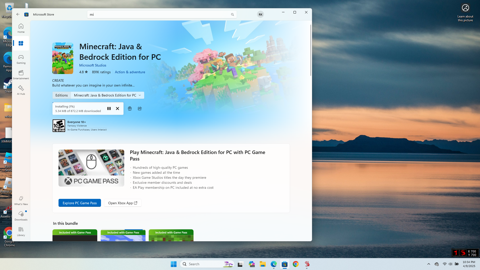Click the second Included with Game Pass card
The width and height of the screenshot is (480, 270).
[123, 235]
